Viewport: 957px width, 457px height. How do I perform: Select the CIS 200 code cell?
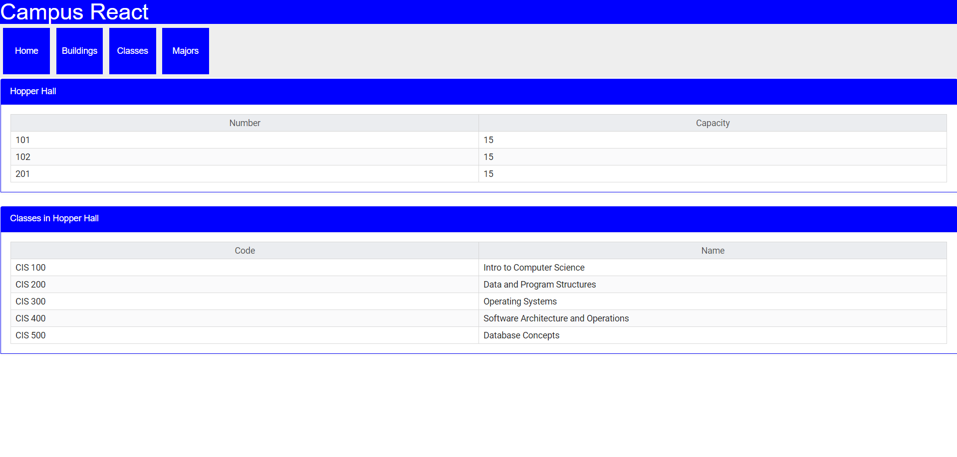coord(244,285)
